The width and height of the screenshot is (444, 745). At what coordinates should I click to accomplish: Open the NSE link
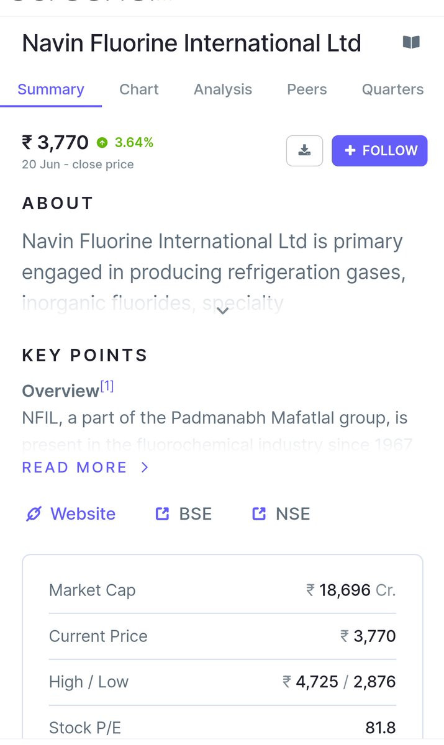(x=292, y=514)
